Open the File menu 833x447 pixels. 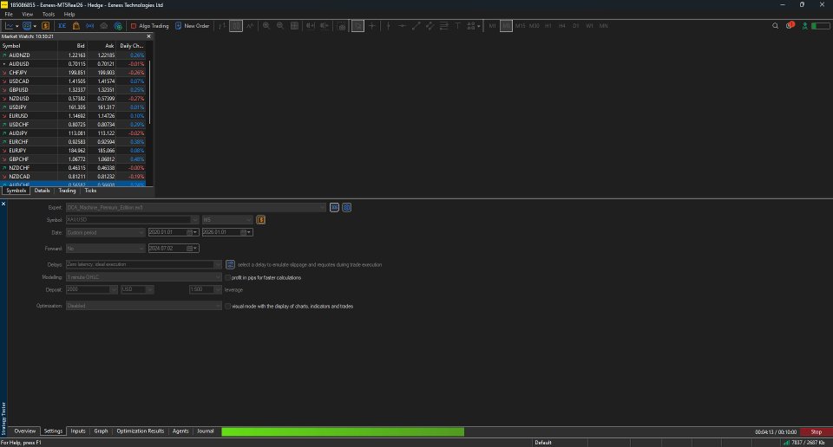click(x=9, y=15)
